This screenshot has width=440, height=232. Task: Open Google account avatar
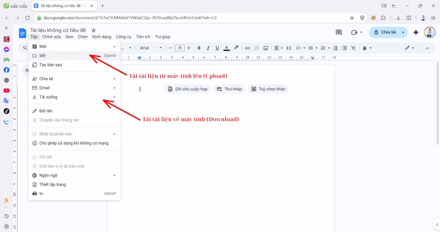(429, 33)
